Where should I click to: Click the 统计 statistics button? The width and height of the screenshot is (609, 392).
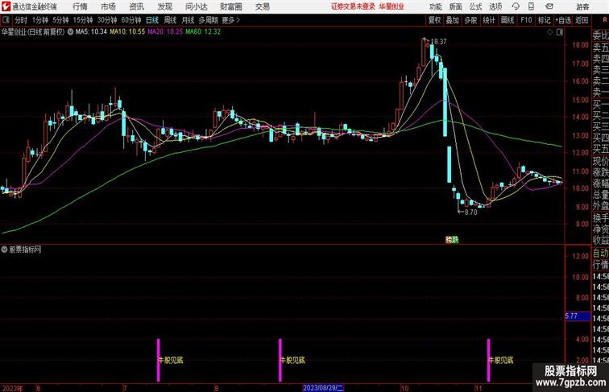(489, 20)
